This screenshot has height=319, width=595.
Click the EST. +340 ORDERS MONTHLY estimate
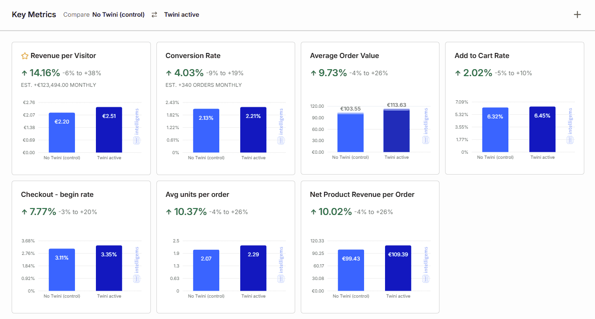(203, 85)
